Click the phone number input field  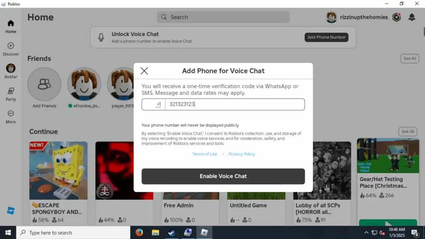(235, 104)
